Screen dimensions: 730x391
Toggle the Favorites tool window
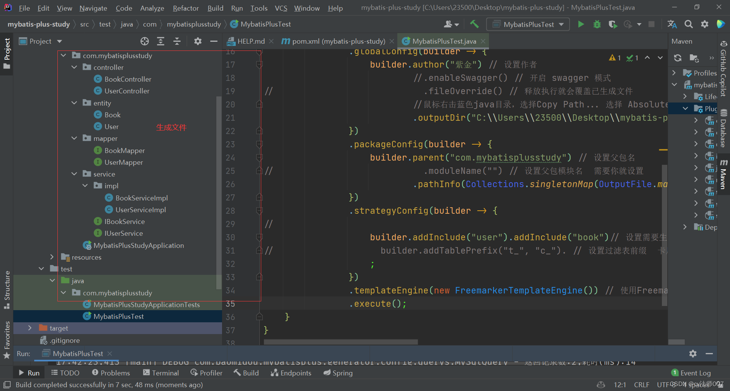point(7,340)
